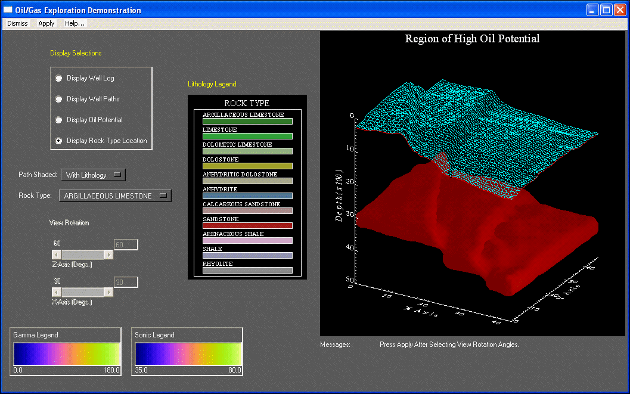Select the Display Well Log radio button
630x394 pixels.
click(58, 78)
